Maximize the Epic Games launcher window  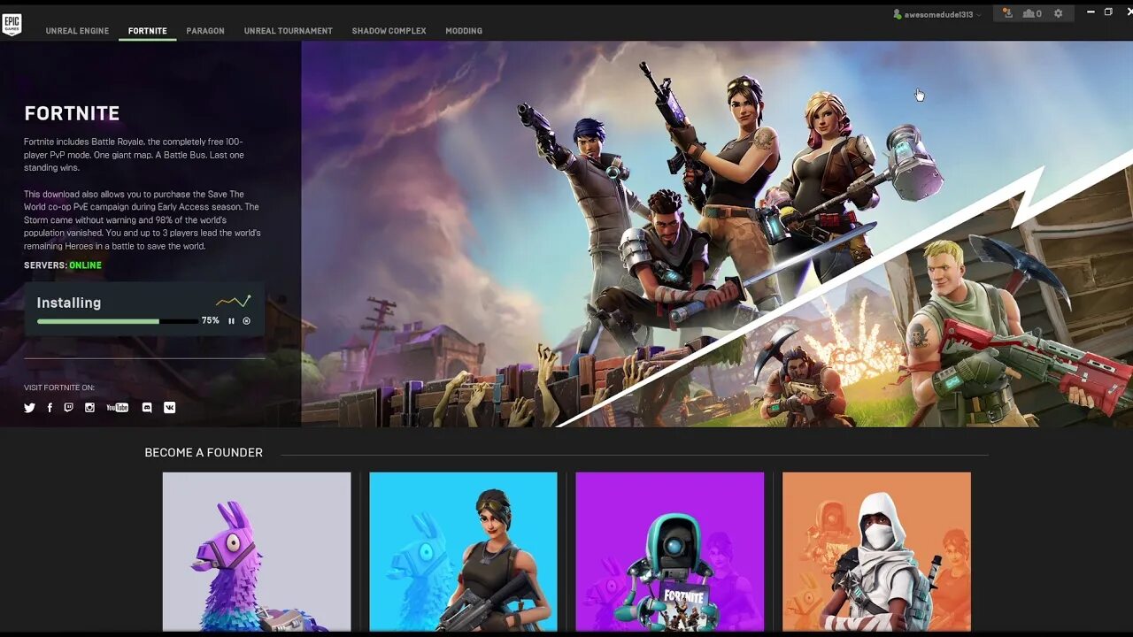coord(1108,12)
